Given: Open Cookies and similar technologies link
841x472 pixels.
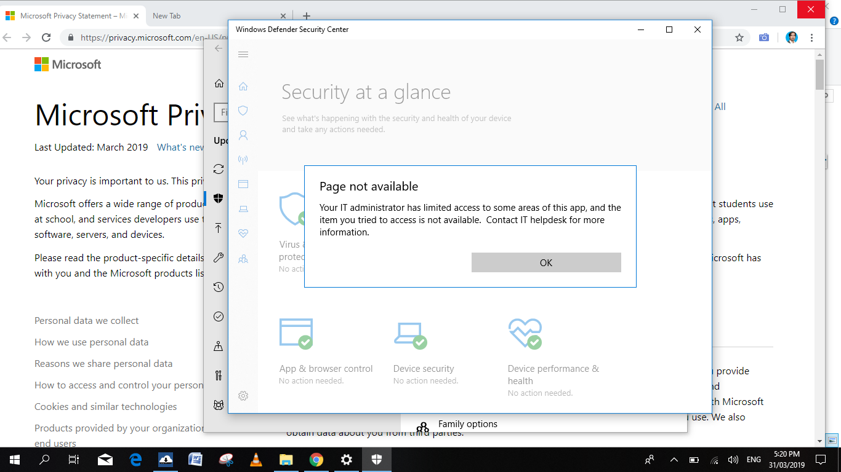Looking at the screenshot, I should (x=106, y=407).
